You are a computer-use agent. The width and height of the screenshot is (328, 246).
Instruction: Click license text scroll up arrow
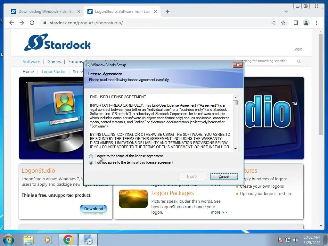[235, 97]
